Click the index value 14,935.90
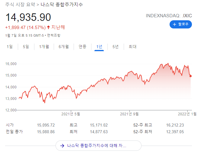Image resolution: width=207 pixels, height=155 pixels. (x=28, y=17)
